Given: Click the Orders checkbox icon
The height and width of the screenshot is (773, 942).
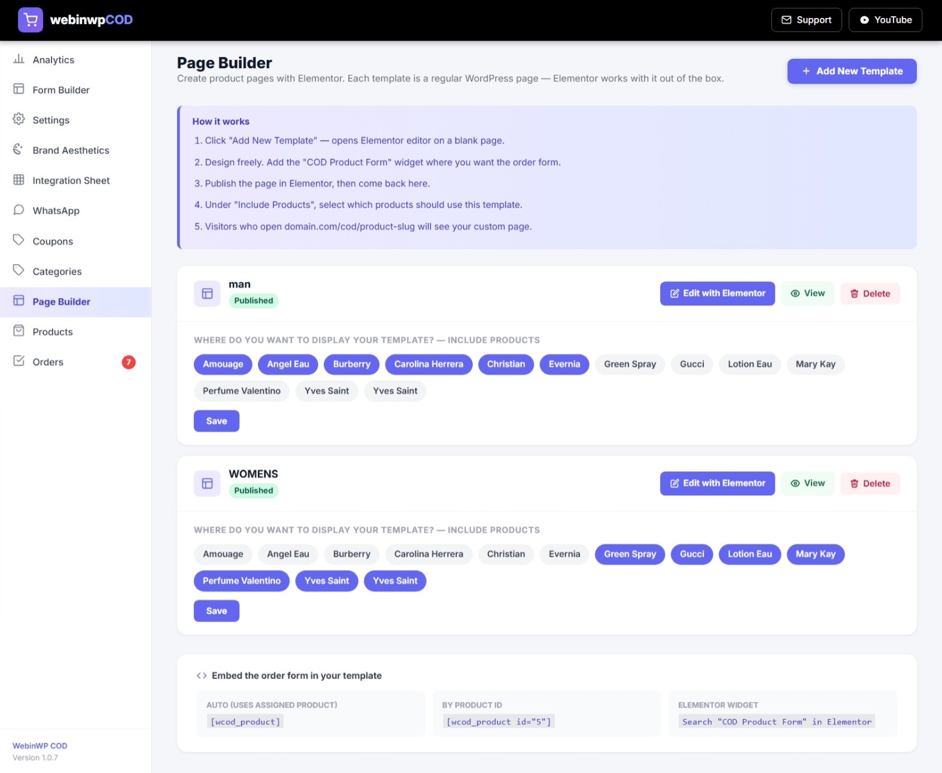Looking at the screenshot, I should click(19, 360).
